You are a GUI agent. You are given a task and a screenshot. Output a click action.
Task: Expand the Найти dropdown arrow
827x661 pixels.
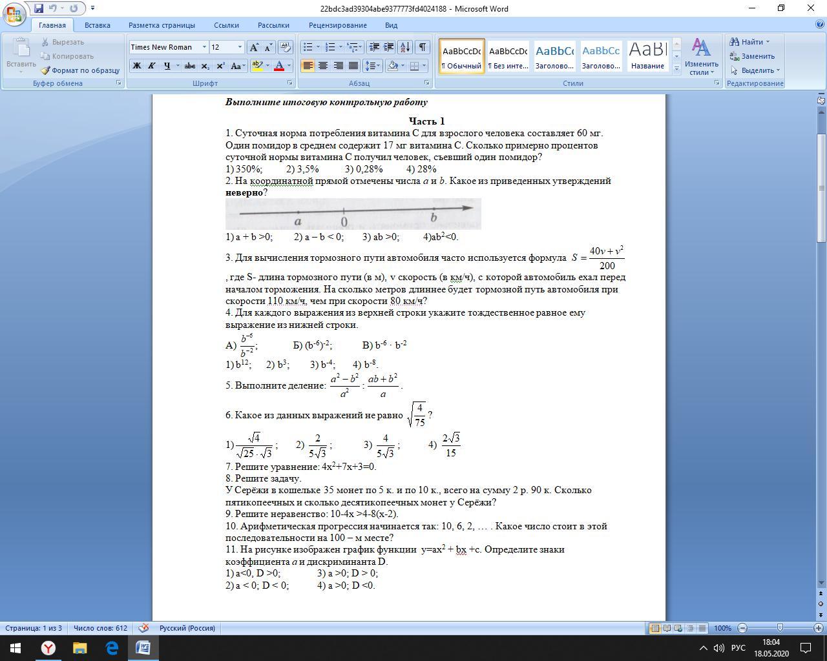click(x=768, y=42)
